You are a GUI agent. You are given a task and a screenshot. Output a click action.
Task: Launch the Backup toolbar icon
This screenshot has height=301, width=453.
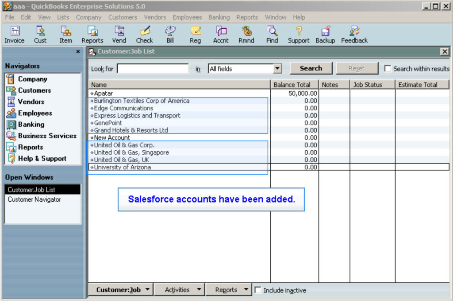pyautogui.click(x=325, y=35)
